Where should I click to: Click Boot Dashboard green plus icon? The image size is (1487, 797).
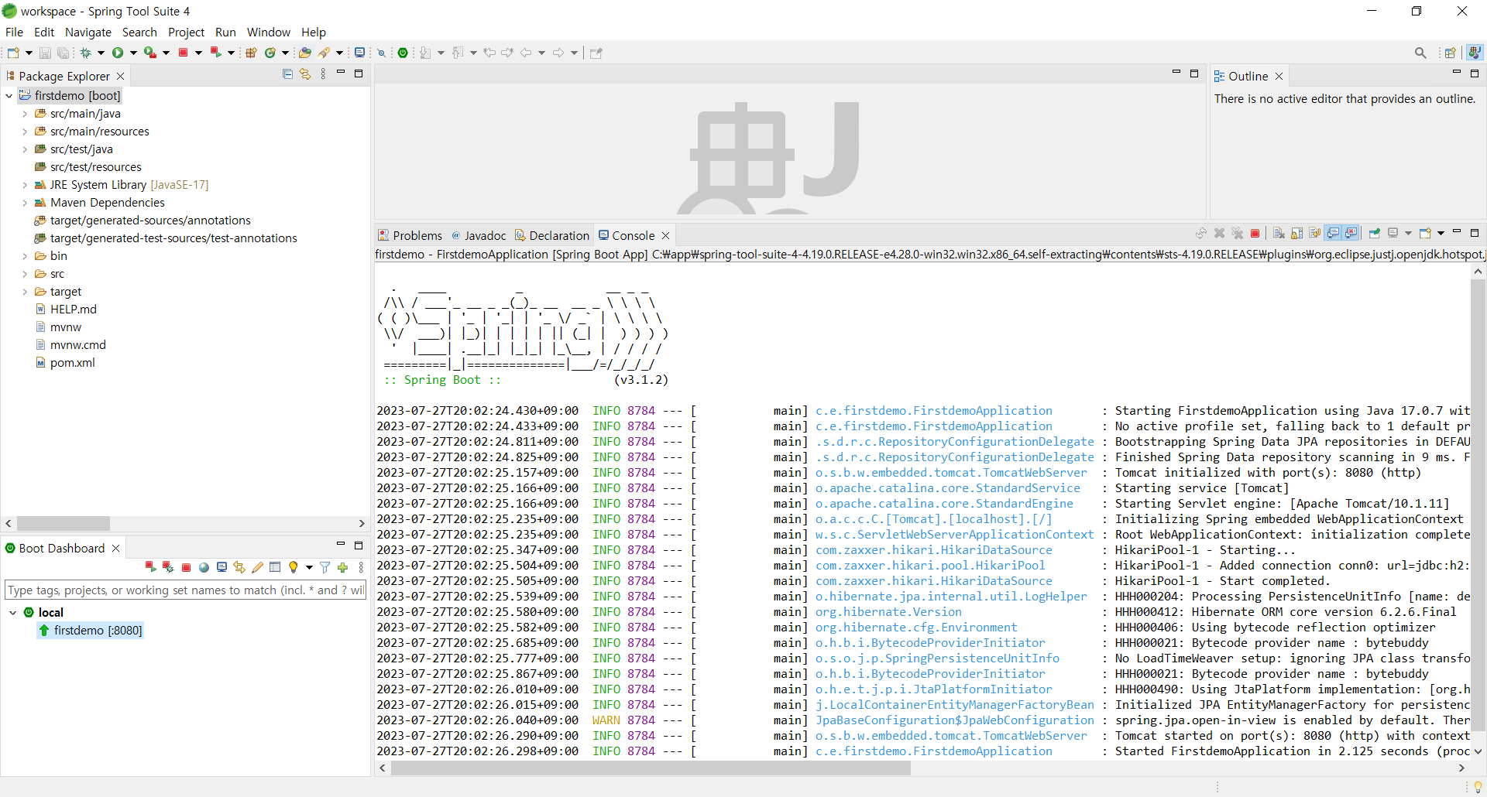pyautogui.click(x=343, y=567)
